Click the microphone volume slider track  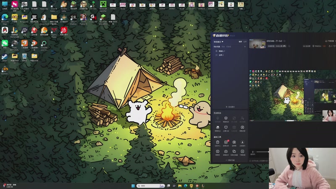point(263,152)
